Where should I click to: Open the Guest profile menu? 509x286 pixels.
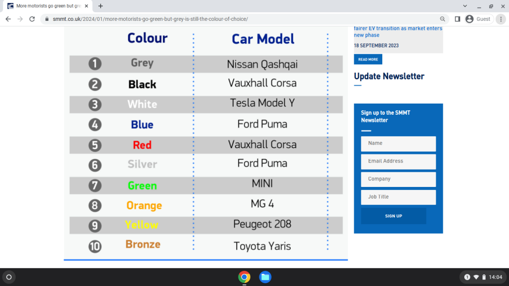(x=479, y=19)
